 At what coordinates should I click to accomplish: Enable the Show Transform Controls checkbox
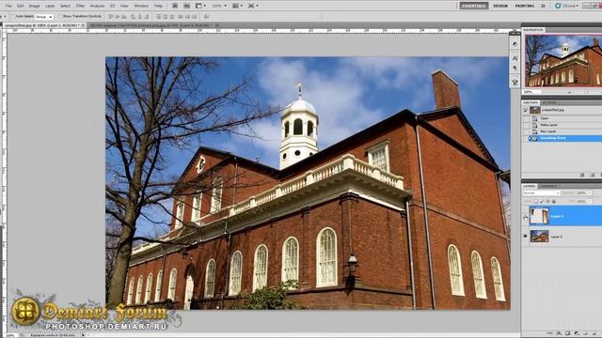tap(60, 17)
